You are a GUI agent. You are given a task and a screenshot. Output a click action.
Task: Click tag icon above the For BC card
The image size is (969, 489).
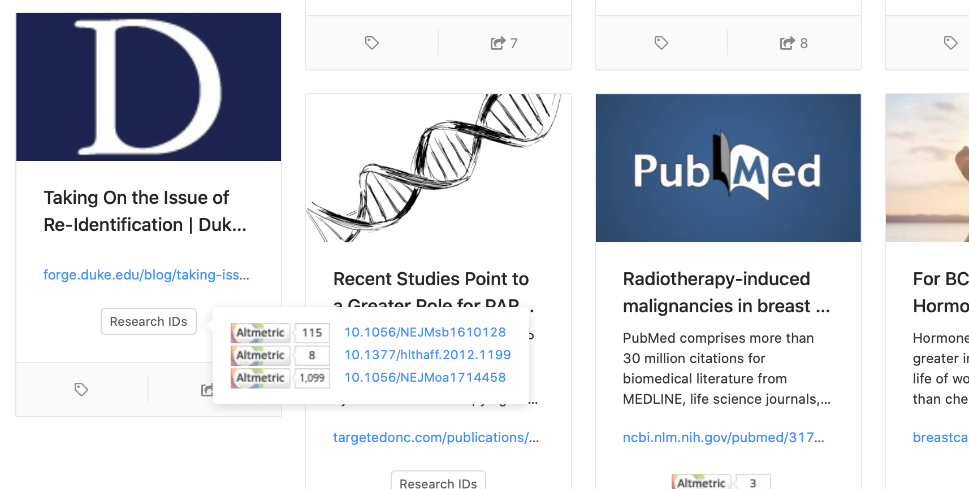tap(950, 43)
